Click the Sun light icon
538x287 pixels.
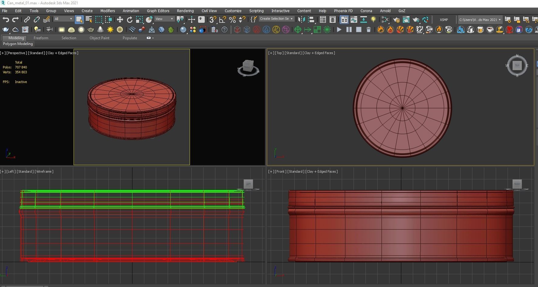(x=110, y=29)
